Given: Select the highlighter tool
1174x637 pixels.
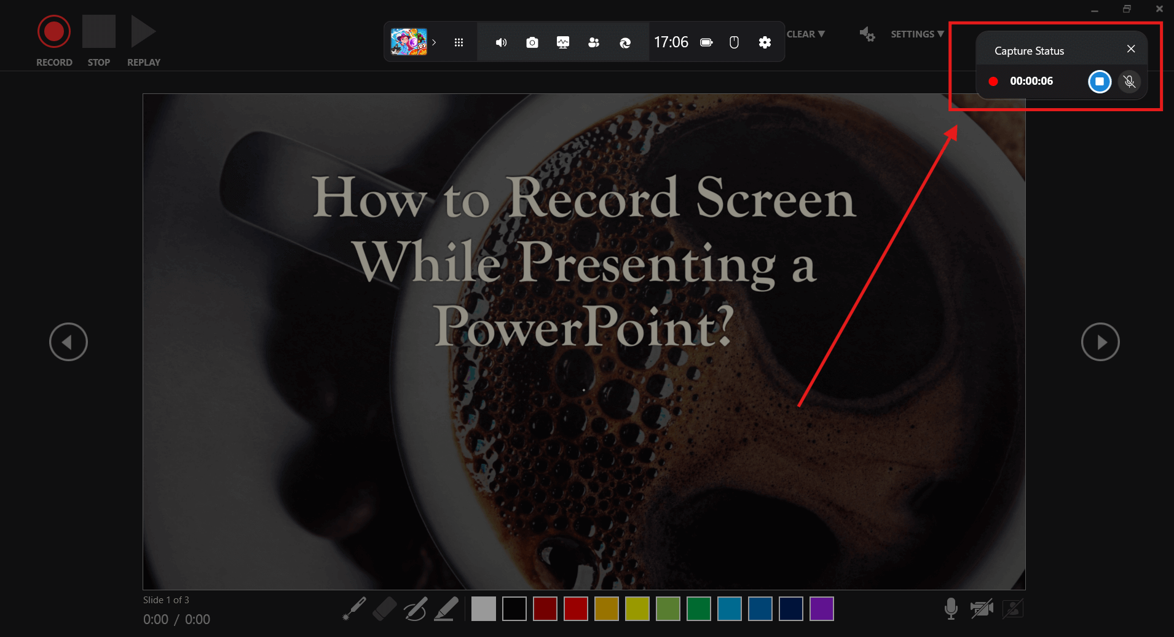Looking at the screenshot, I should tap(446, 609).
